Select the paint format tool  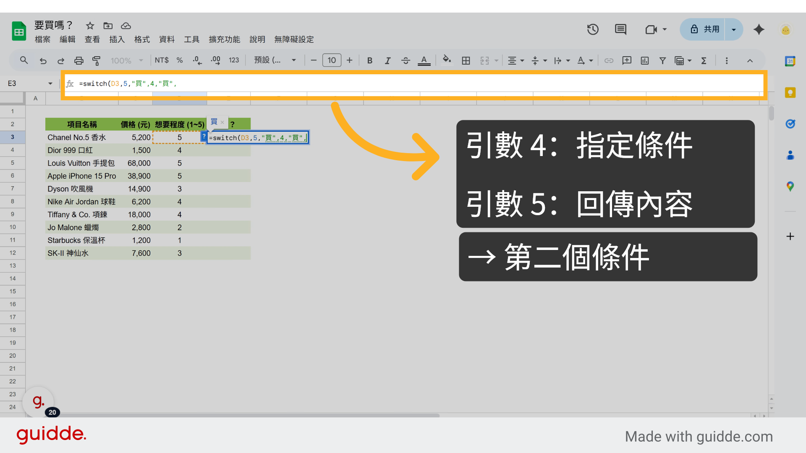point(96,60)
